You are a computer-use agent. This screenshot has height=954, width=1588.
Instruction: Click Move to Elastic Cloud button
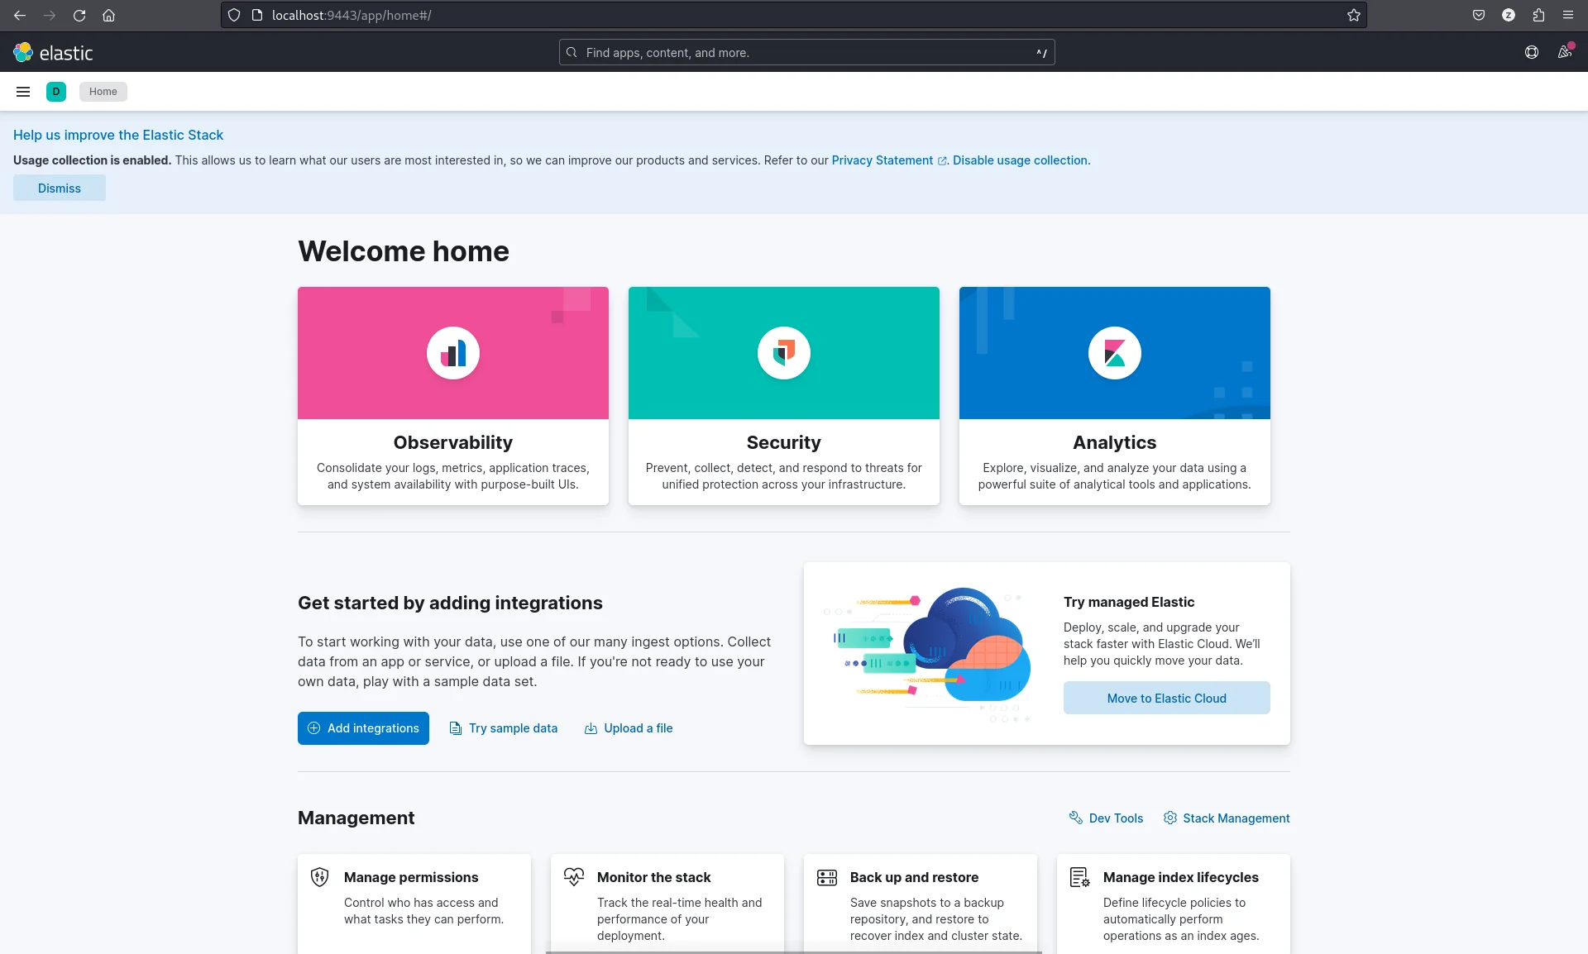point(1167,698)
